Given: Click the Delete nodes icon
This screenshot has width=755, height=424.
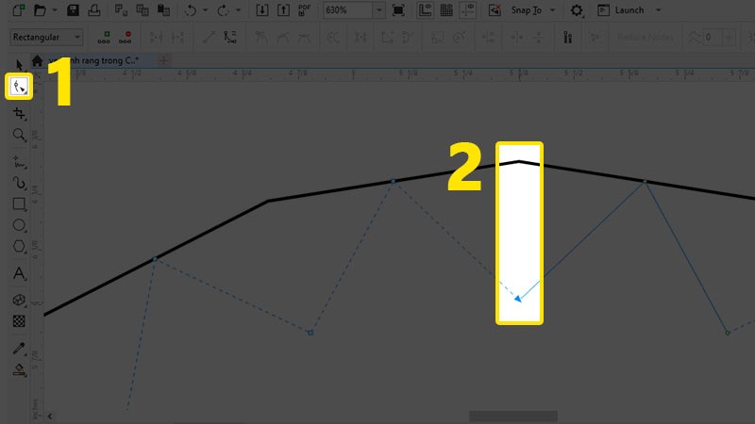Looking at the screenshot, I should click(126, 37).
